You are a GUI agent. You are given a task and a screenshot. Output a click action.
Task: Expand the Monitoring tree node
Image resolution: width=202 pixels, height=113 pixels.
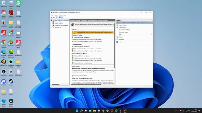52,27
